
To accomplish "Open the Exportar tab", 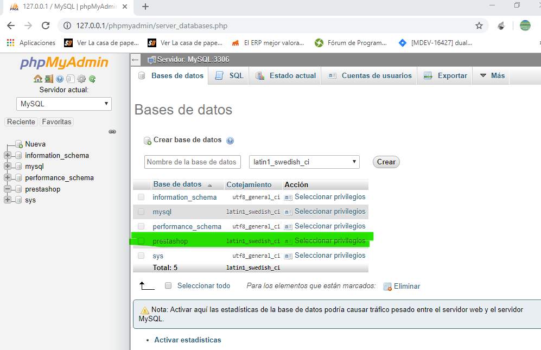I will (445, 75).
